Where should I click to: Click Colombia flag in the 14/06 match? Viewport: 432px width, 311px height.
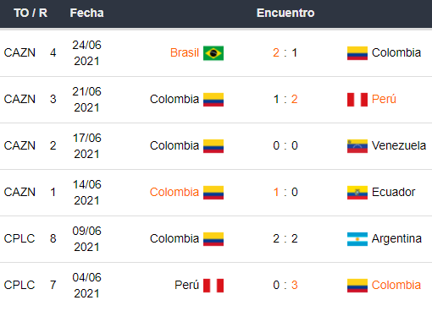(x=213, y=193)
